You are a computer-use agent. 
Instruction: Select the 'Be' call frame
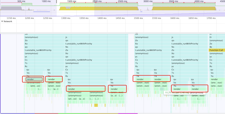217,47
